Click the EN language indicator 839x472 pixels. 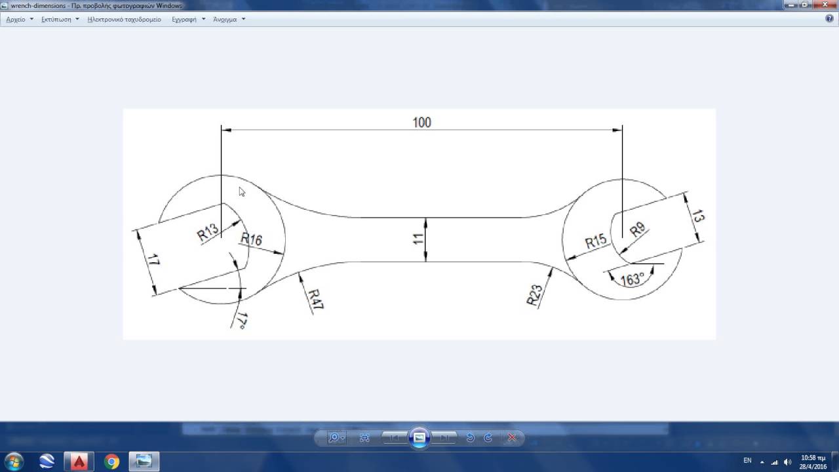[747, 461]
